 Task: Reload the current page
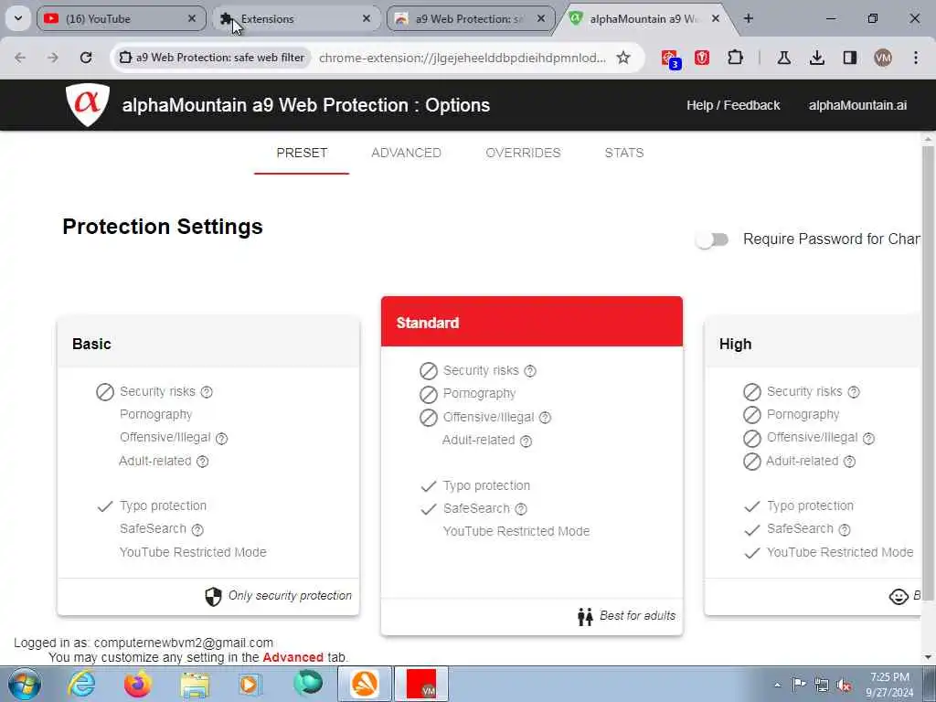86,58
